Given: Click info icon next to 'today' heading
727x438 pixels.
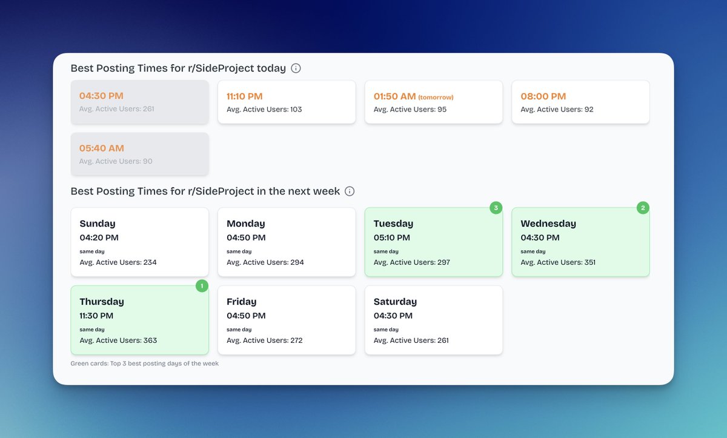Looking at the screenshot, I should 296,68.
